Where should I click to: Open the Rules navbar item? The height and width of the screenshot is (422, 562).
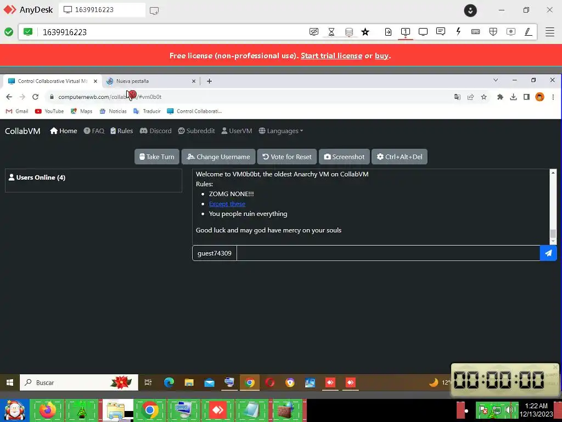[x=121, y=131]
